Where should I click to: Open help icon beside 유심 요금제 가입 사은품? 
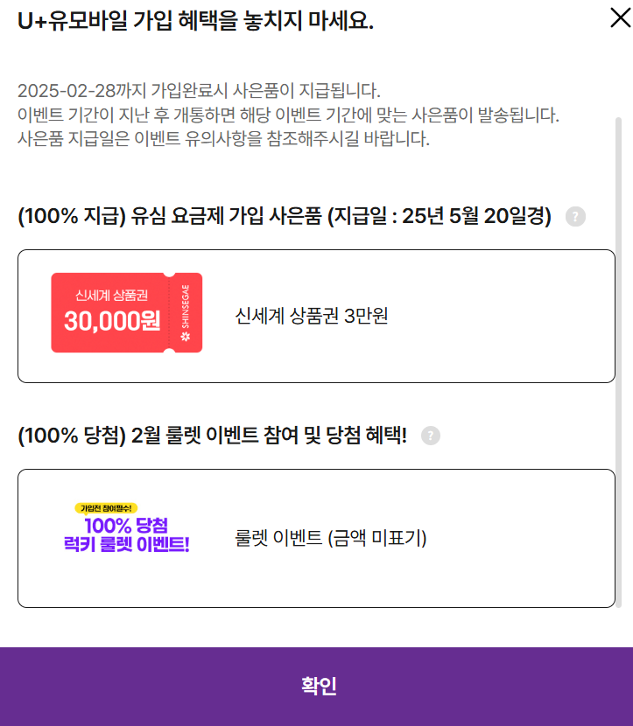[575, 217]
